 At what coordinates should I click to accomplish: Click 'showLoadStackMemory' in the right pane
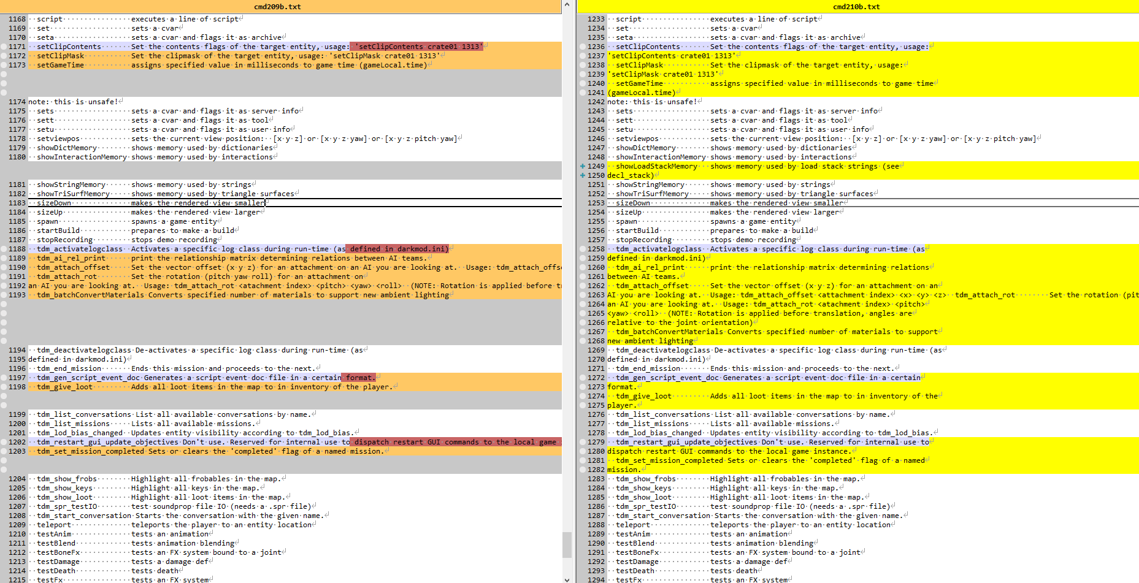pyautogui.click(x=656, y=166)
